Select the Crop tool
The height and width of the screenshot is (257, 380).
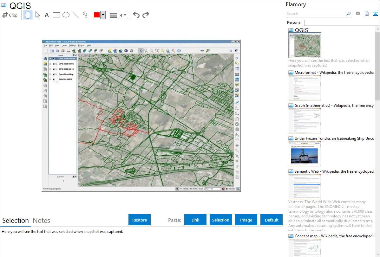tap(10, 15)
